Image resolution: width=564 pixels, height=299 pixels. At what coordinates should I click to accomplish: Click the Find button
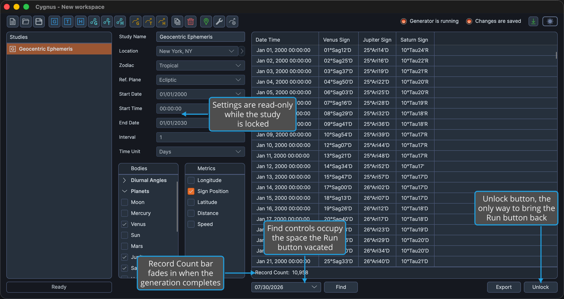[x=341, y=287]
